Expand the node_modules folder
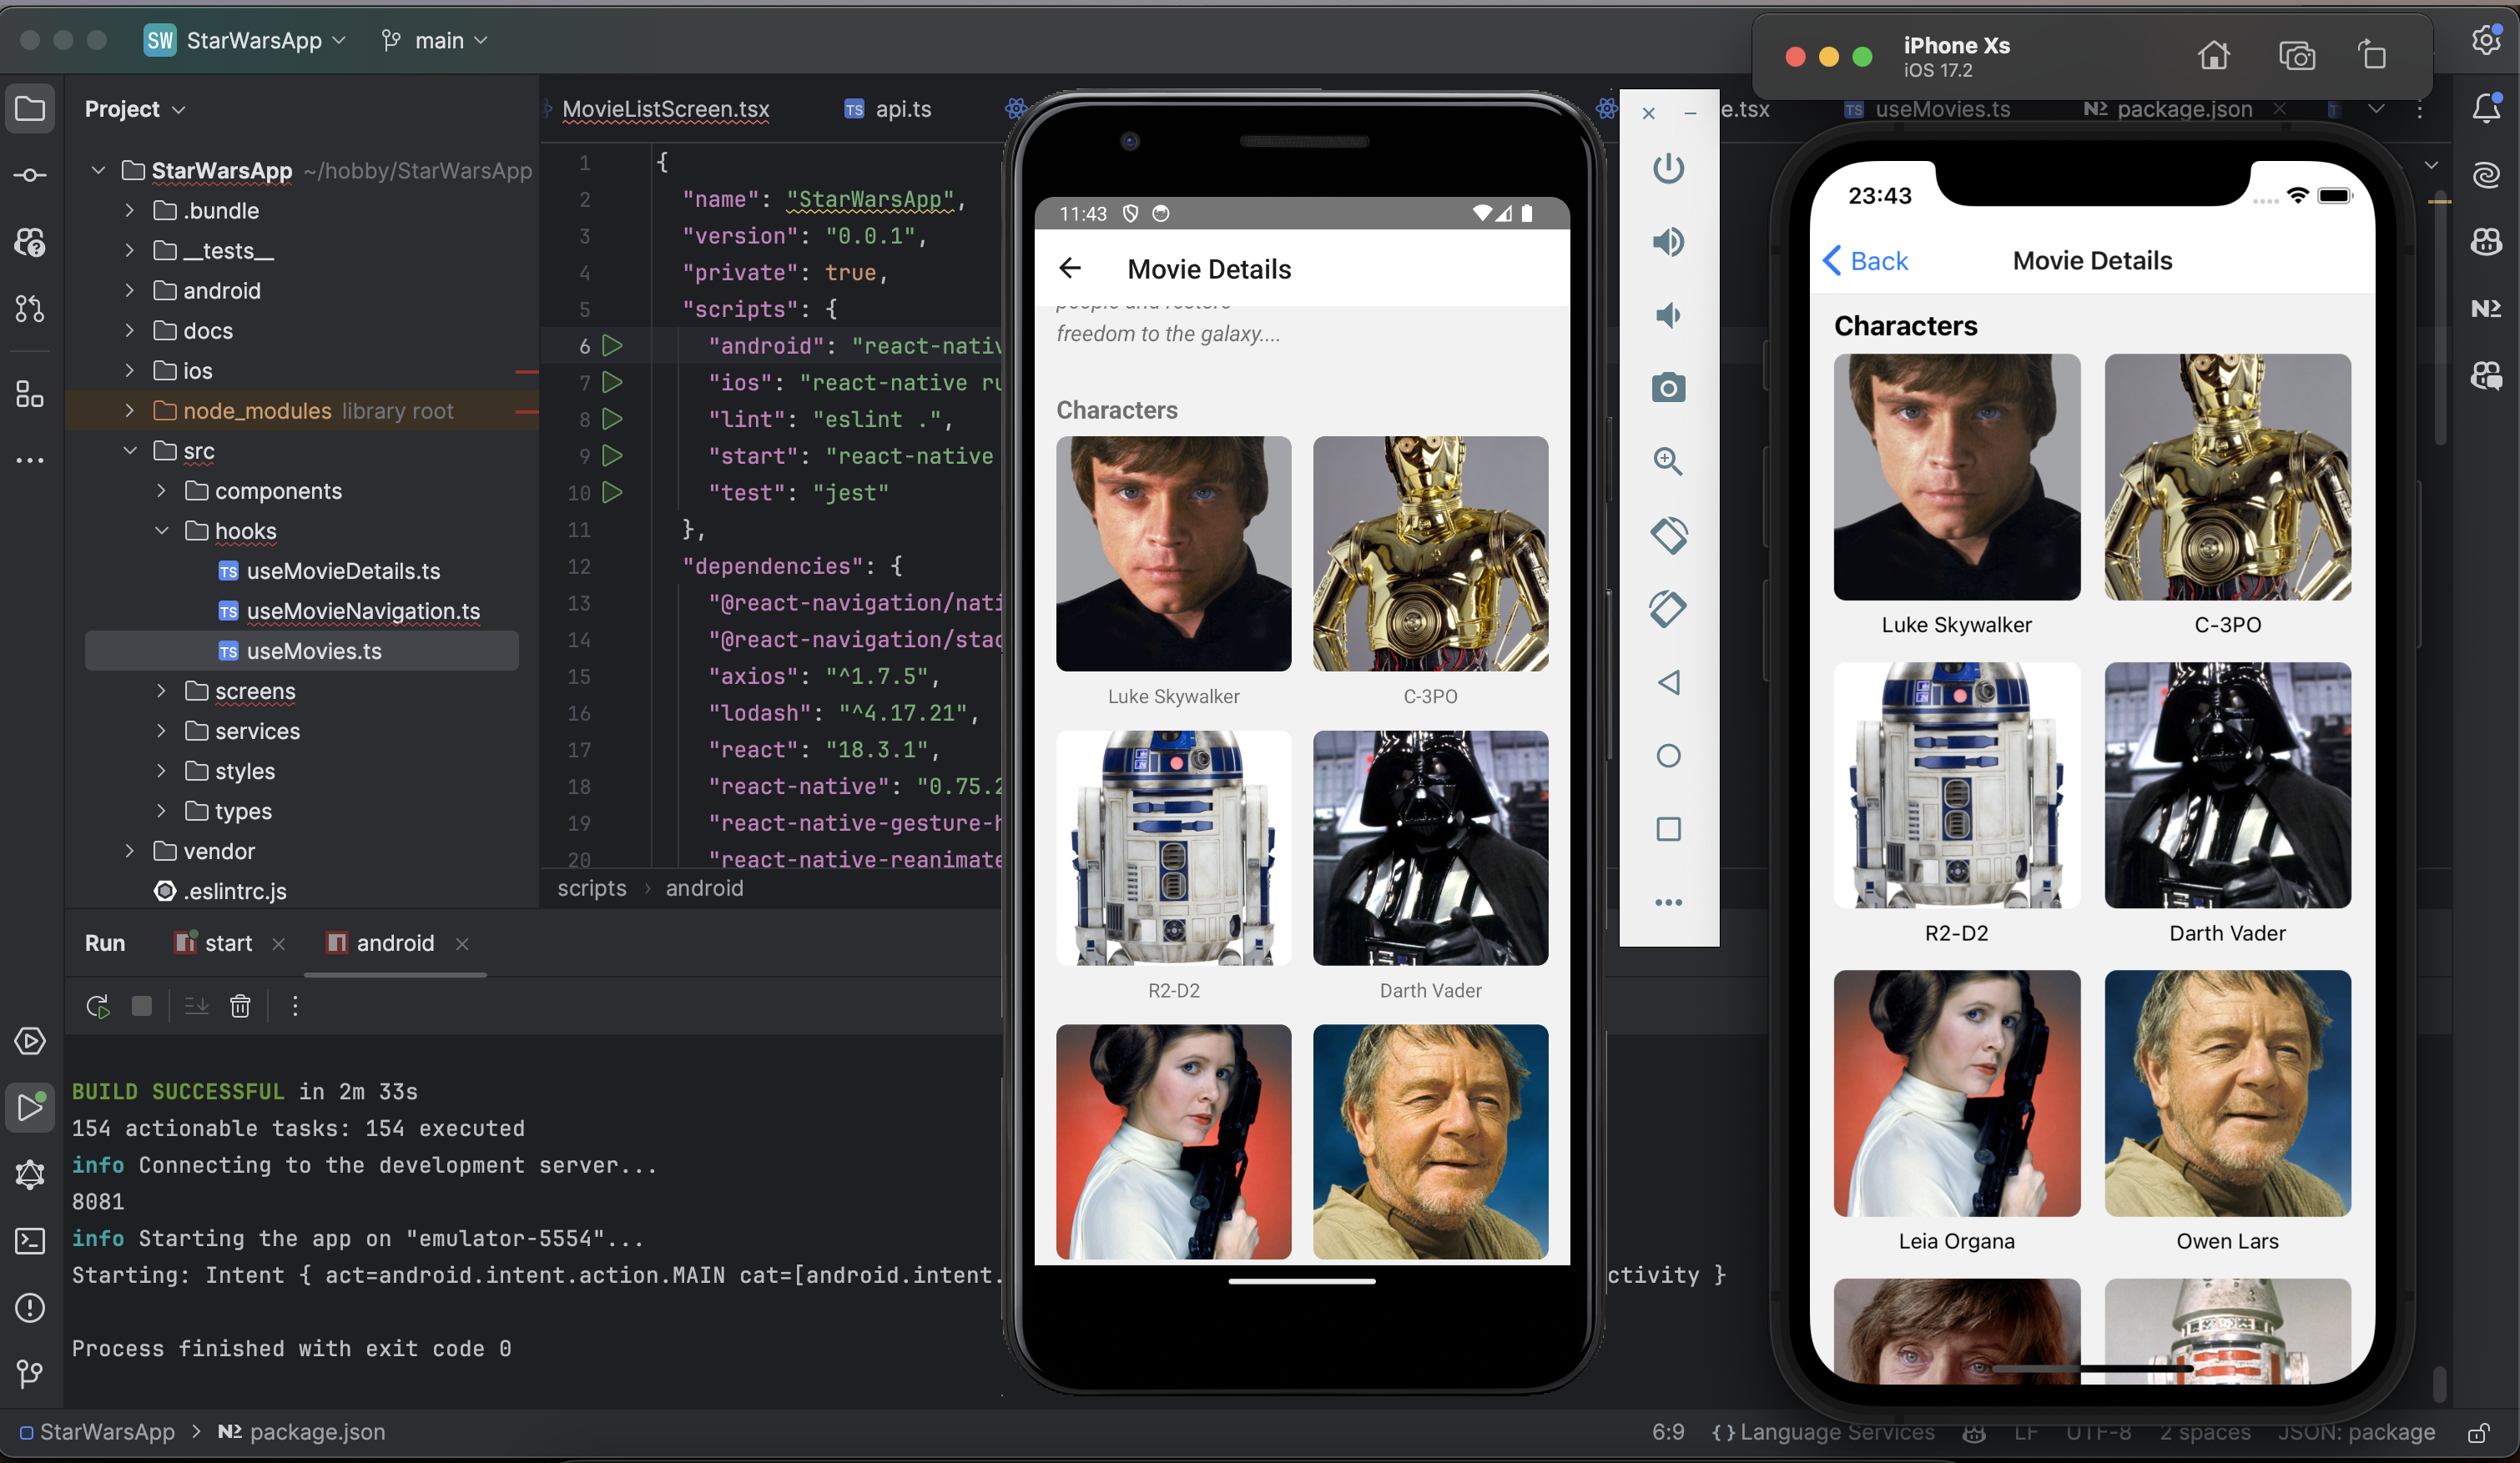Viewport: 2520px width, 1463px height. pyautogui.click(x=129, y=410)
